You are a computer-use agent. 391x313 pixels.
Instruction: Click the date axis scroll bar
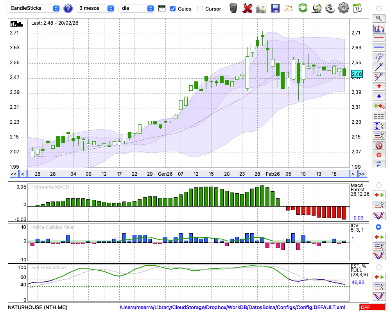point(188,174)
